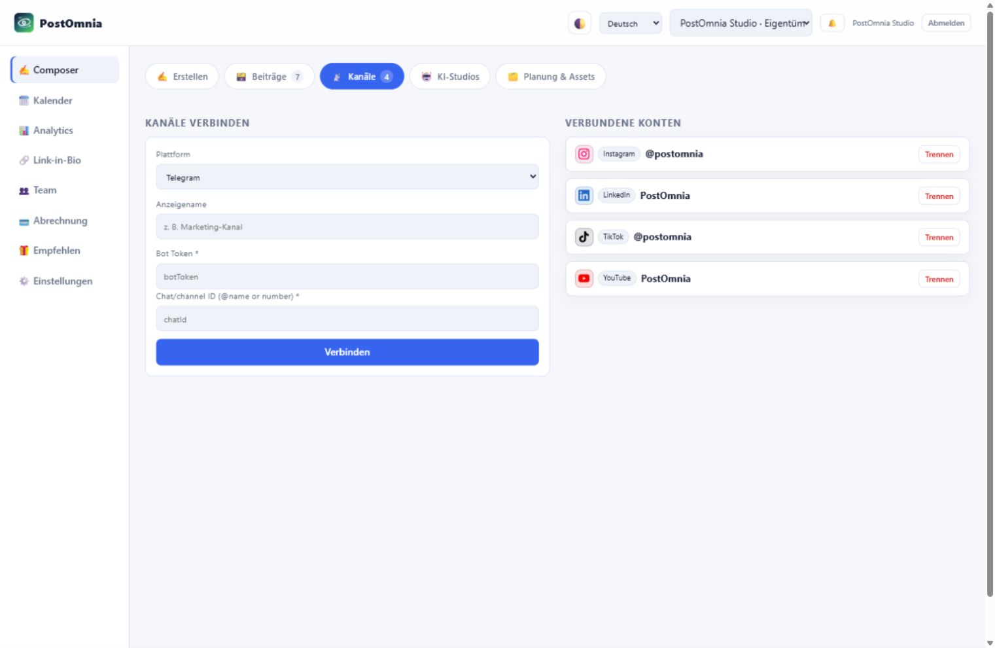Open the Plattform dropdown showing Telegram
Image resolution: width=995 pixels, height=648 pixels.
click(347, 177)
